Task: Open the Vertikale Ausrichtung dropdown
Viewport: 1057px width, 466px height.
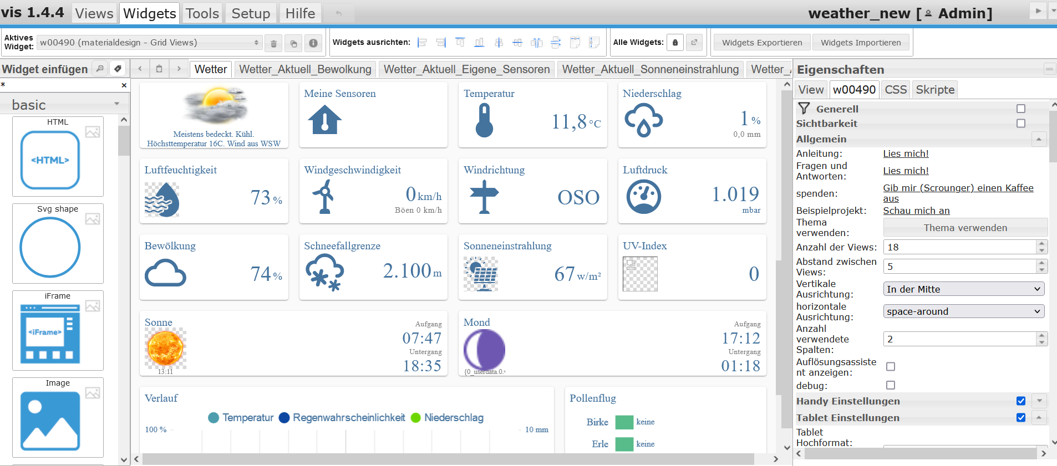Action: (964, 289)
